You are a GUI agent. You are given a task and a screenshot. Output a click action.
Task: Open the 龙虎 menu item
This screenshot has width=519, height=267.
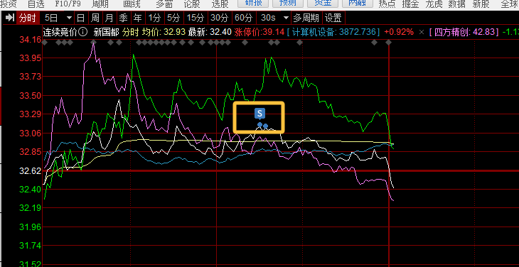[x=434, y=4]
